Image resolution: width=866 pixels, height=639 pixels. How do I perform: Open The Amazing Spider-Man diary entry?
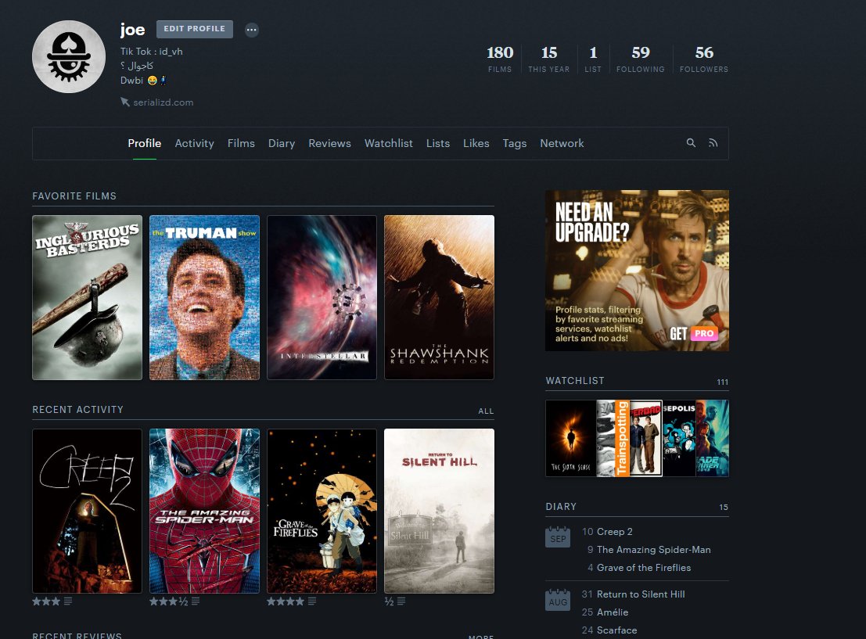tap(653, 550)
